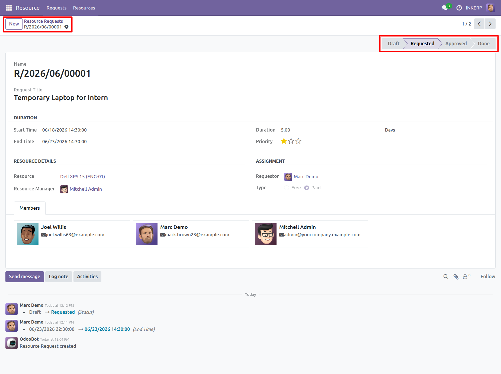This screenshot has width=501, height=374.
Task: Click the Marc Demo member card
Action: (x=191, y=234)
